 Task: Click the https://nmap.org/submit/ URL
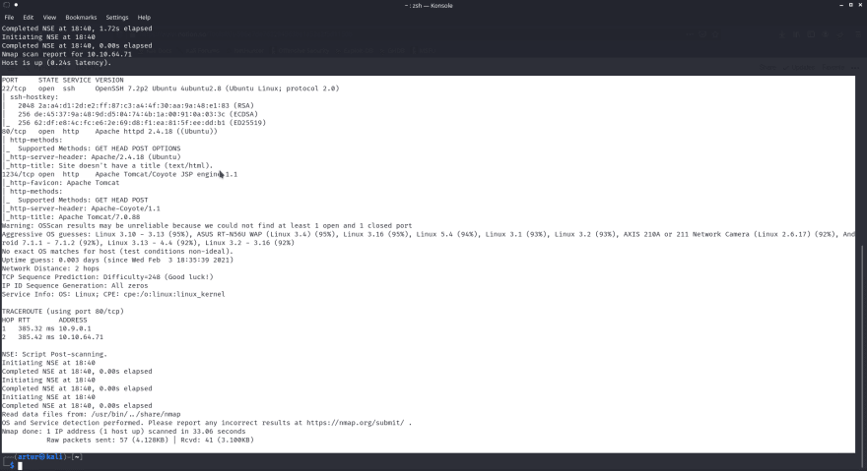(356, 423)
